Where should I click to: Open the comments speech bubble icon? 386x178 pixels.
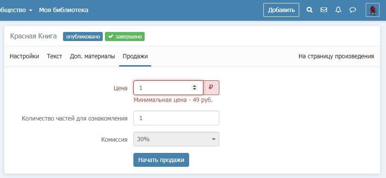(x=353, y=10)
